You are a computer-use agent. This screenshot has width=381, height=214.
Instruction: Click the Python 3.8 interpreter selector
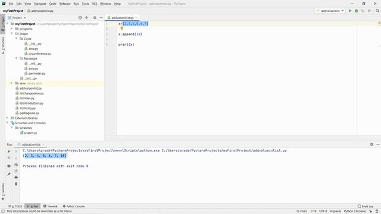pyautogui.click(x=355, y=212)
